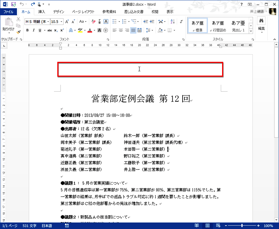Open the ファイル tab
Viewport: 279px width, 229px height.
point(8,12)
